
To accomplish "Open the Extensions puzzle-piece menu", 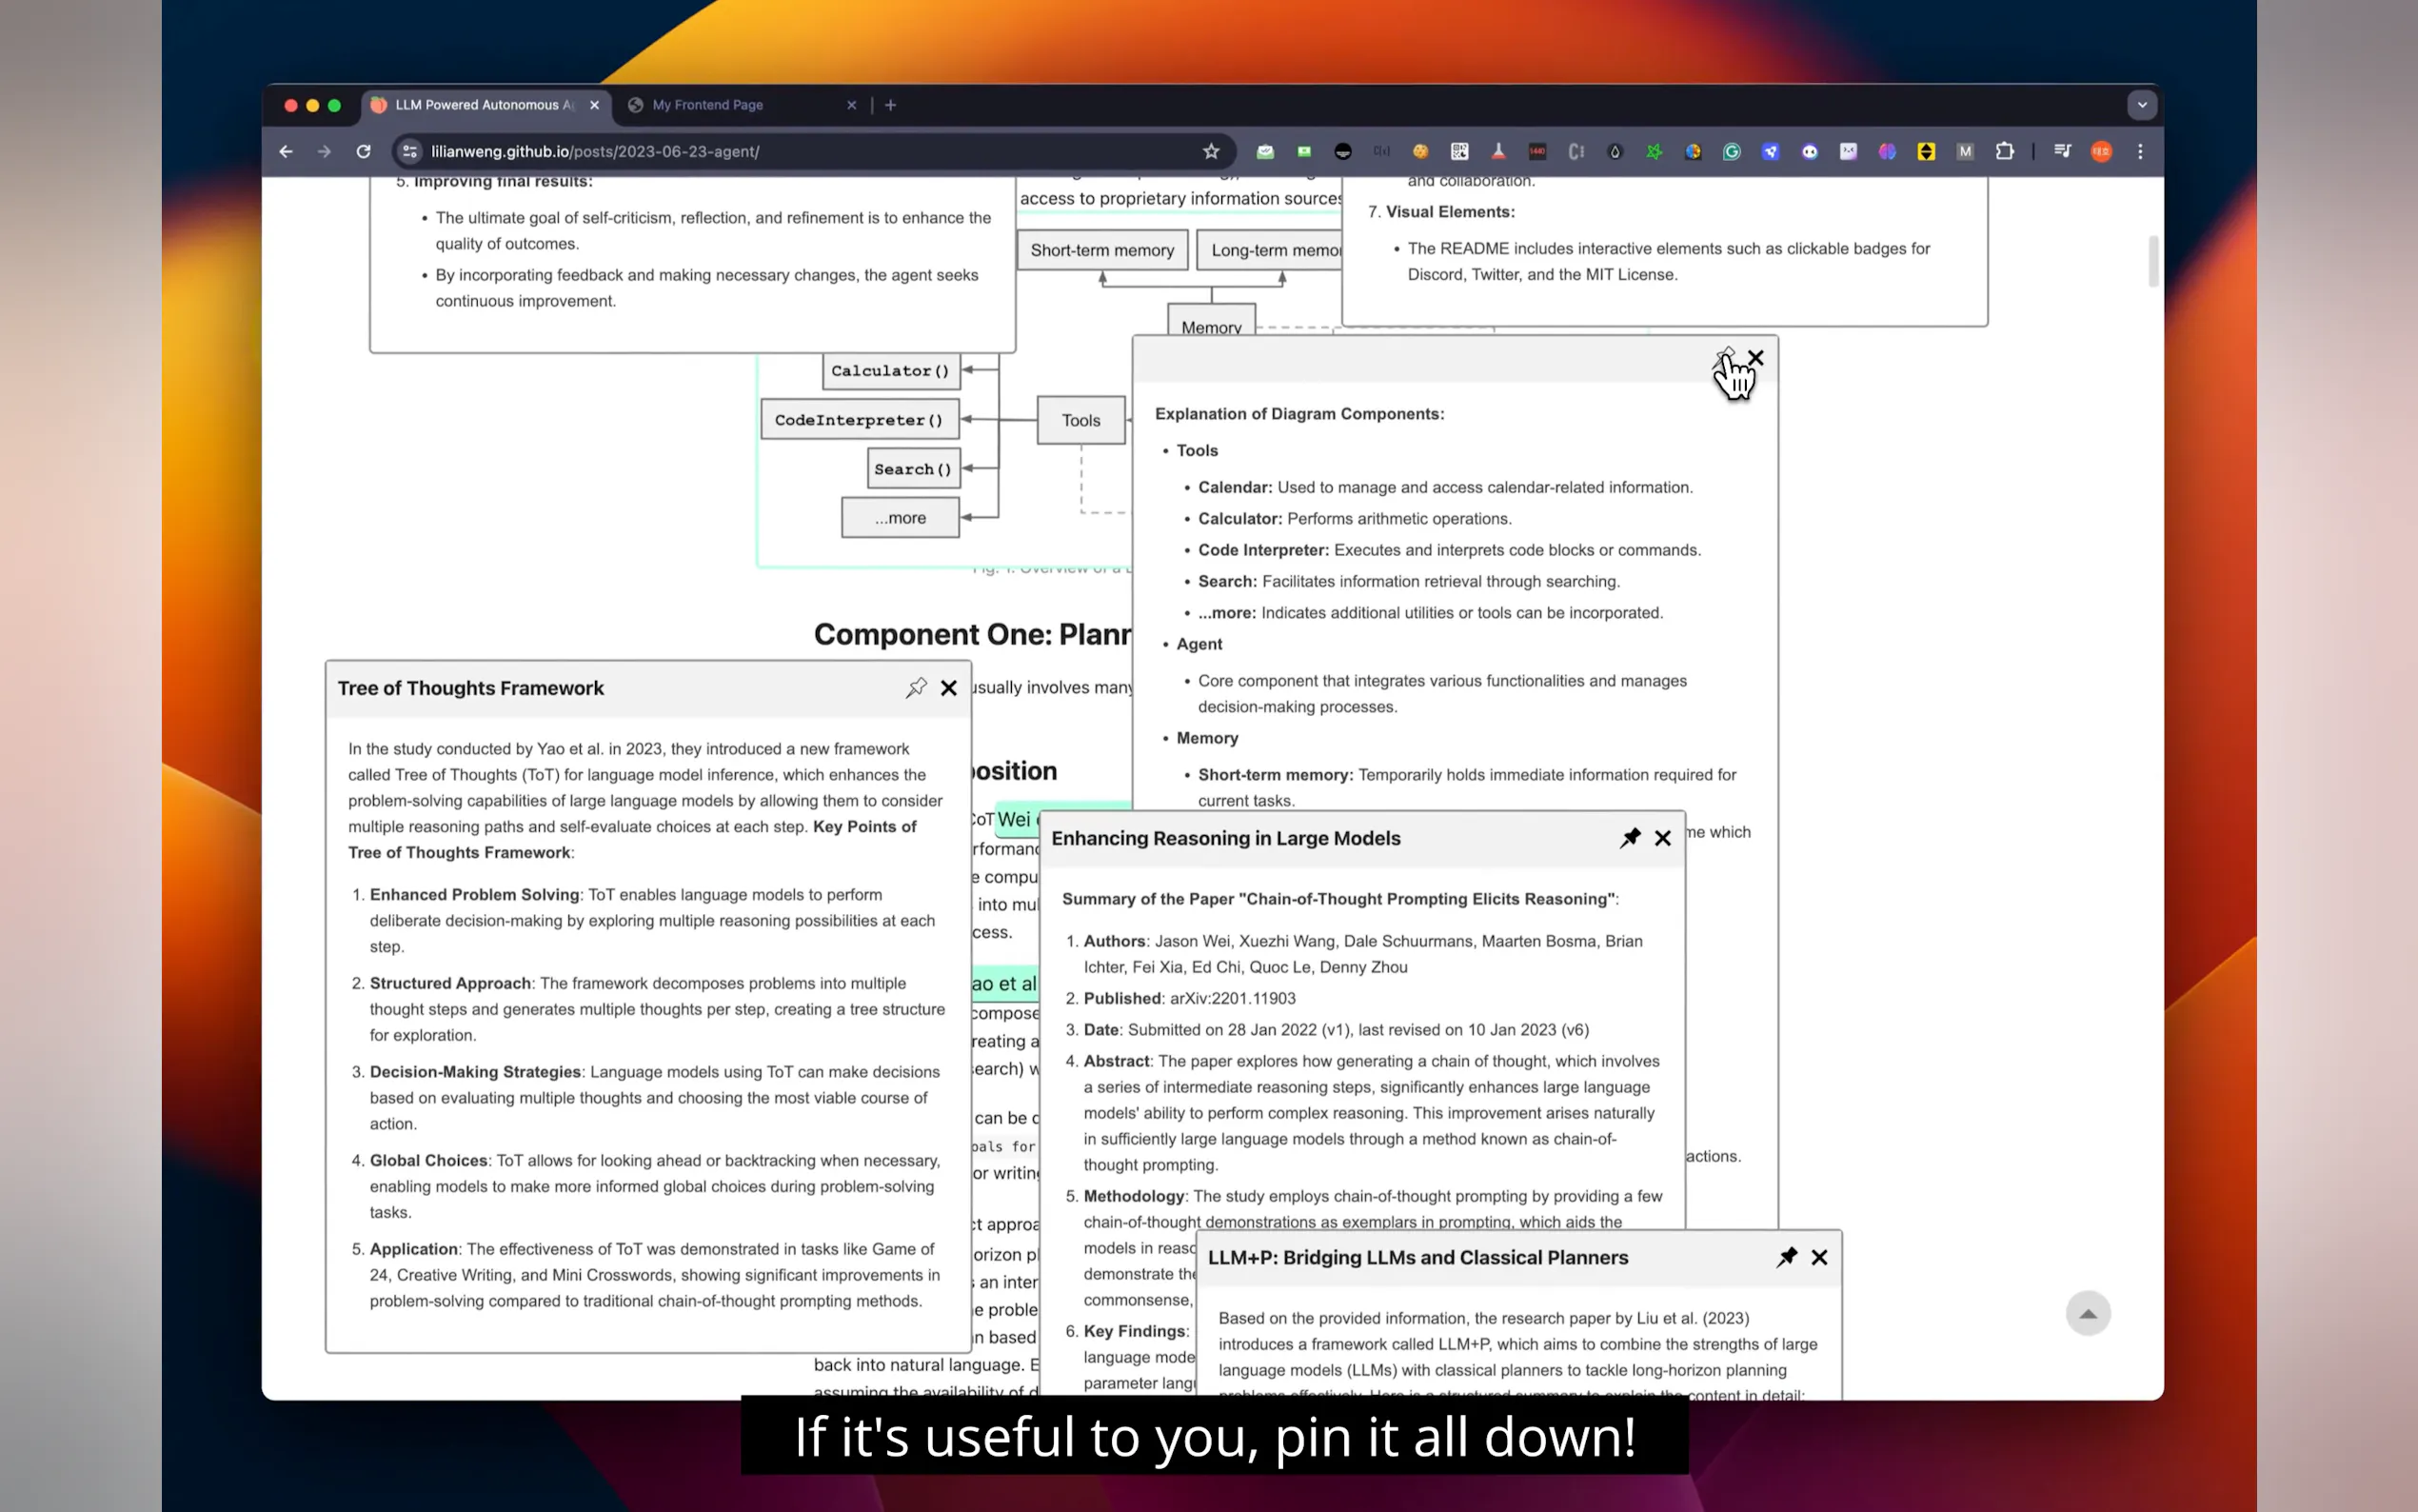I will [2004, 151].
